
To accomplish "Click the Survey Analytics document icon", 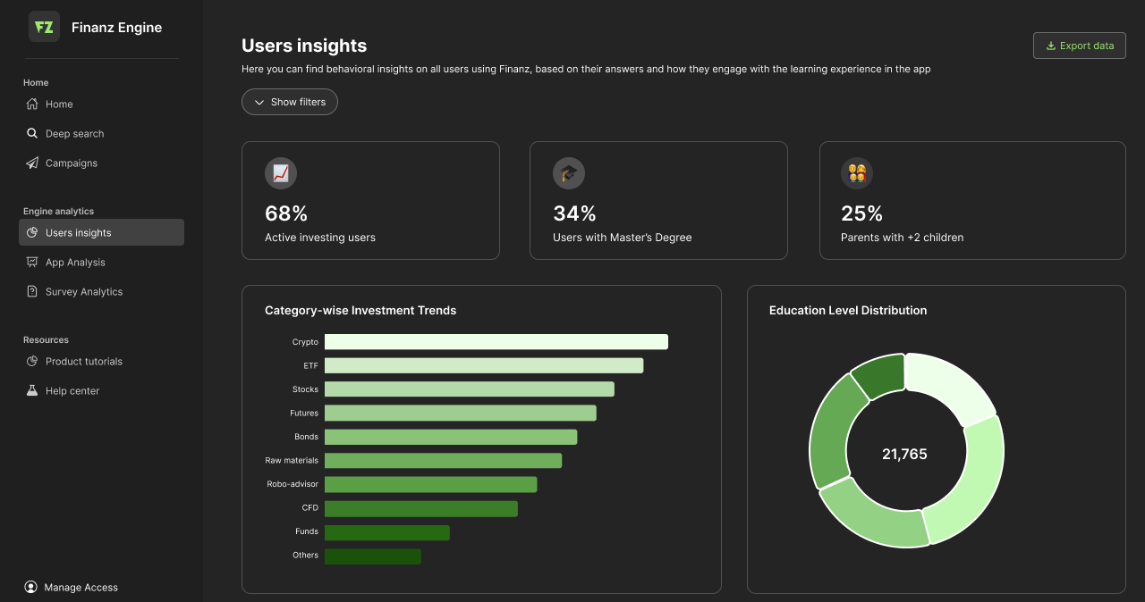I will (x=32, y=291).
